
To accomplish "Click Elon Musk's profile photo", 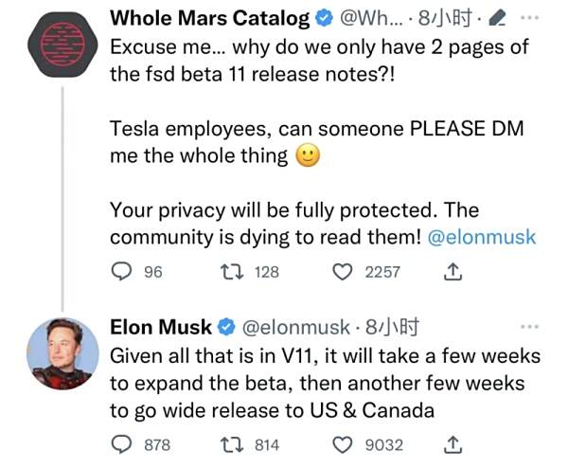I will tap(61, 355).
